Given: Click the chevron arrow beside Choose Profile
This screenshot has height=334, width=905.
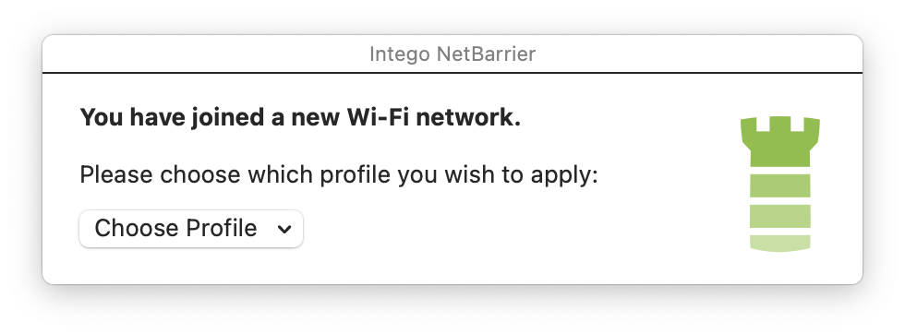Looking at the screenshot, I should click(284, 230).
